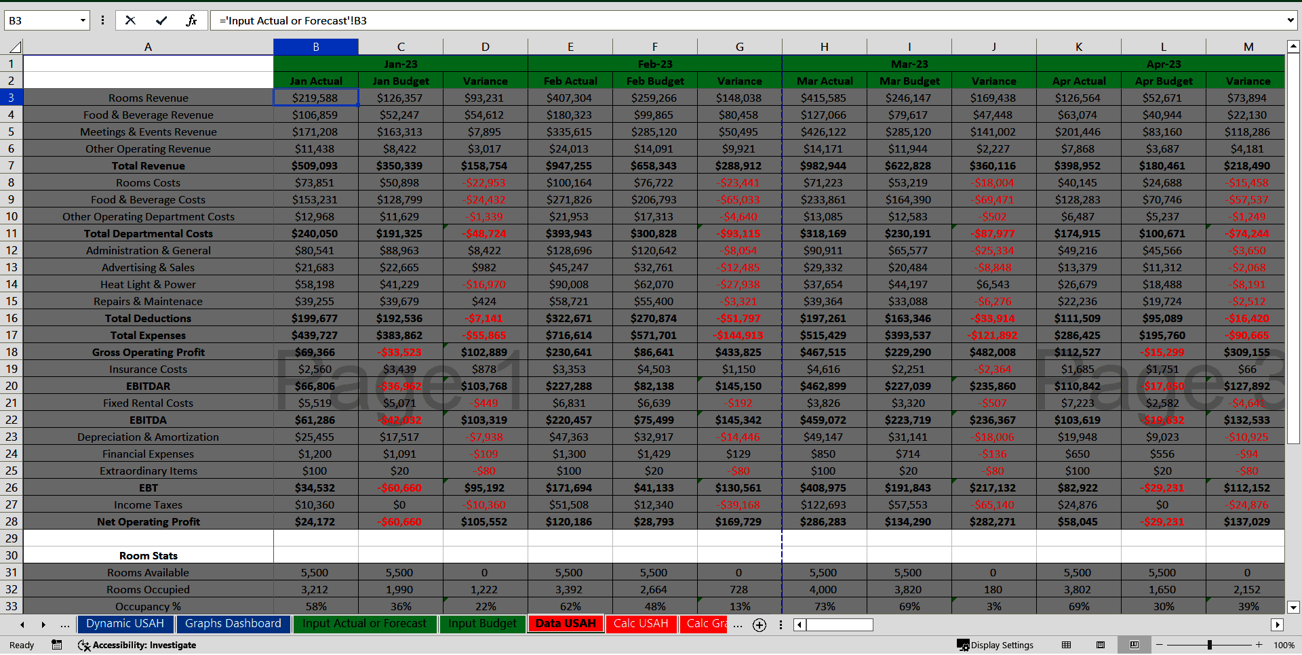Screen dimensions: 1302x655
Task: Zoom in using plus button
Action: 1259,645
